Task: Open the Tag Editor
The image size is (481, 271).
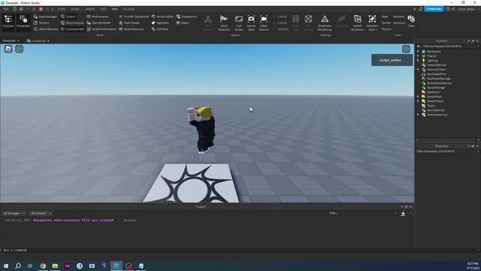Action: (x=160, y=23)
